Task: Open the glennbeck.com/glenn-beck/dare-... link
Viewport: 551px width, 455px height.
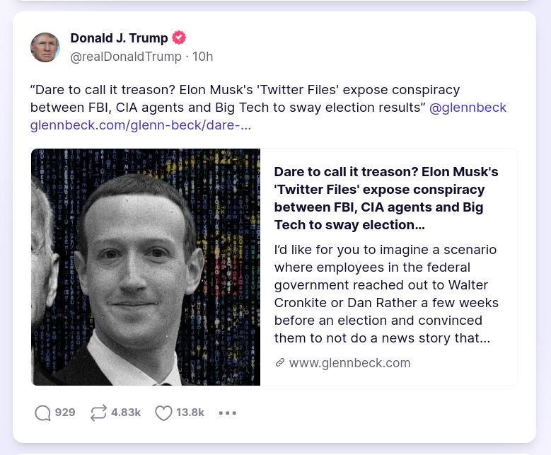Action: [140, 126]
